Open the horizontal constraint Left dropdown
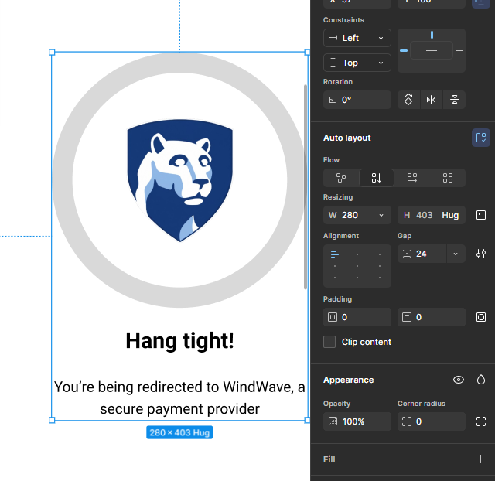This screenshot has height=481, width=495. coord(357,38)
